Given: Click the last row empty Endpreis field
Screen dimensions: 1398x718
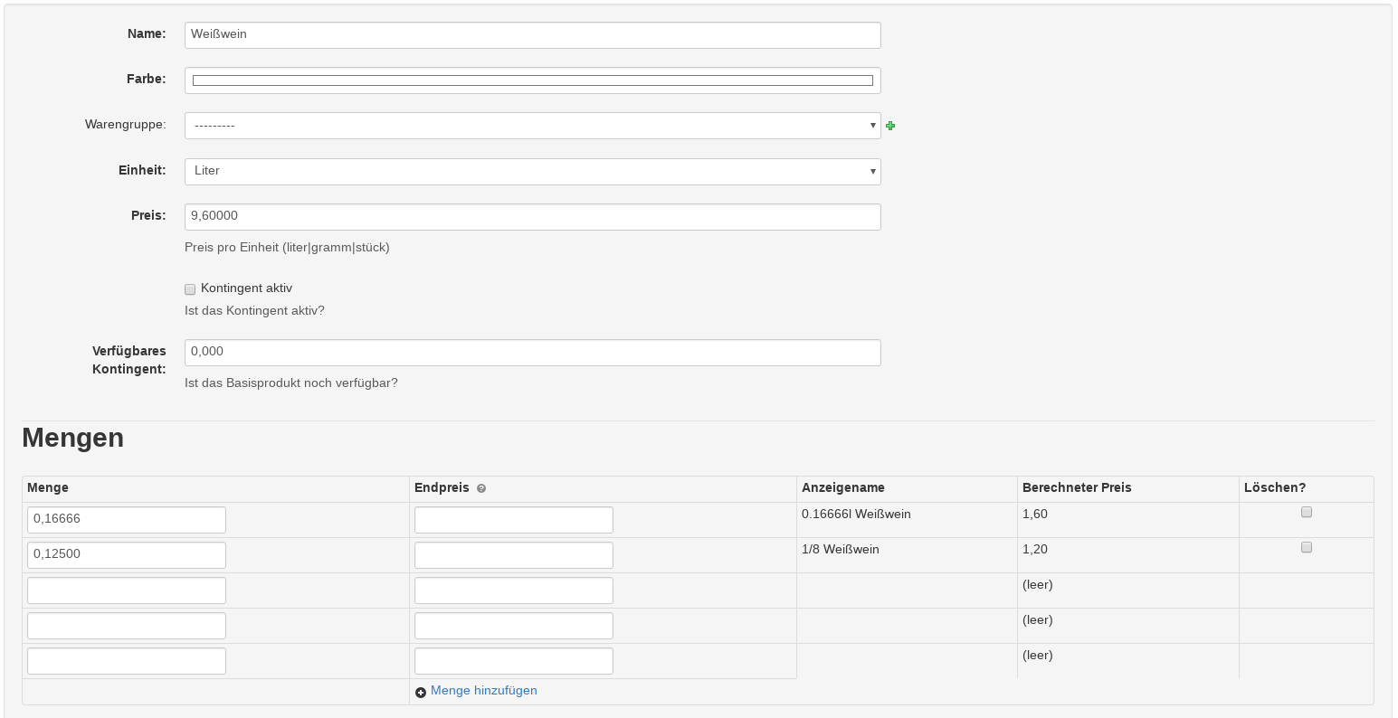Looking at the screenshot, I should click(x=513, y=661).
